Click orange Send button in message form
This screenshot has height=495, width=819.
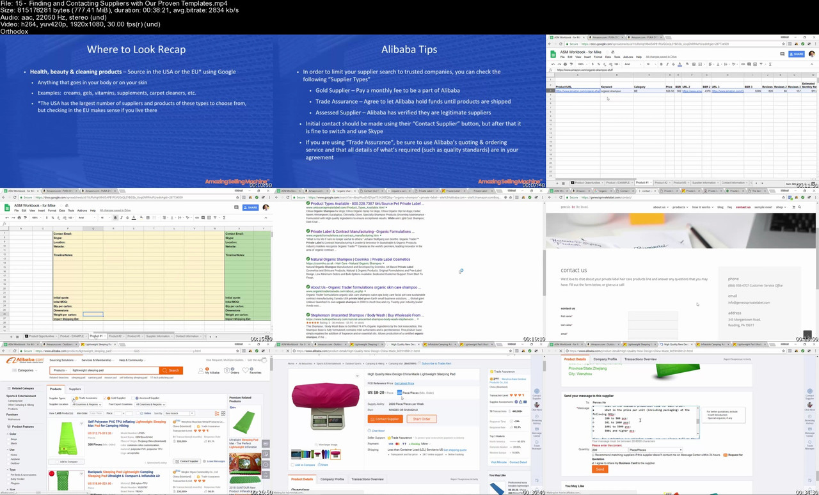click(600, 469)
